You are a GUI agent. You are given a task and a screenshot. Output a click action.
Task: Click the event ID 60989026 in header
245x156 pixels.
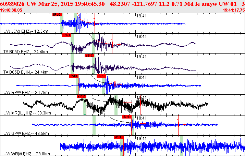click(x=12, y=4)
